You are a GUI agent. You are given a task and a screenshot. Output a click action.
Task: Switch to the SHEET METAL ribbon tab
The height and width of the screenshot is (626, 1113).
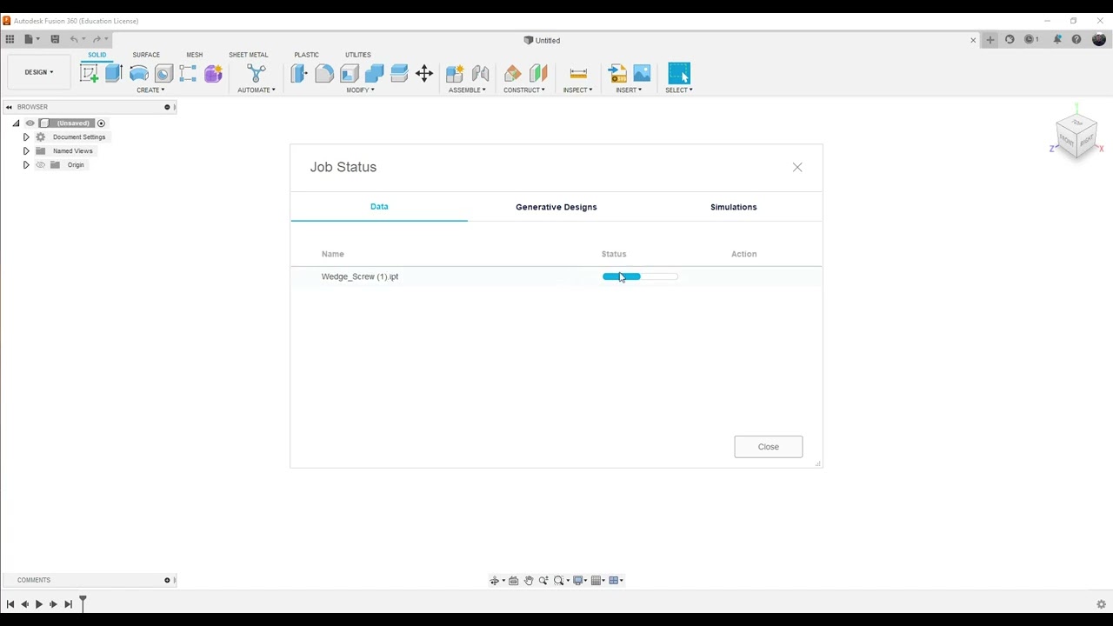click(248, 55)
